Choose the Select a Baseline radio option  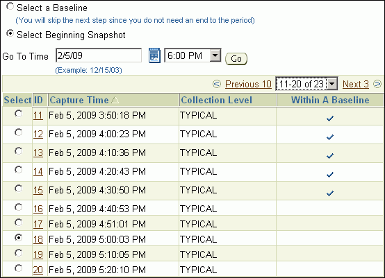[10, 6]
